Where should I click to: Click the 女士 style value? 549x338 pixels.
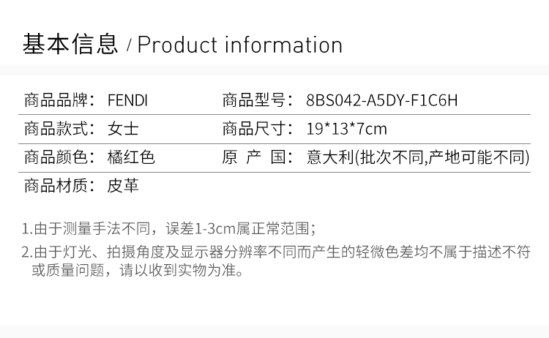(x=123, y=129)
